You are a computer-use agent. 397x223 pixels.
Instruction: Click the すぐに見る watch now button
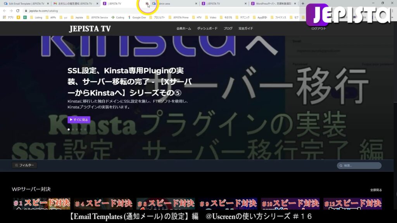coord(79,120)
